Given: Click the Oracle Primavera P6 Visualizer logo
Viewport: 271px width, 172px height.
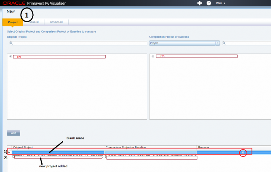Looking at the screenshot, I should point(34,3).
